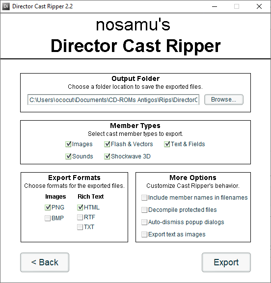Enable RTF rich text format

80,217
